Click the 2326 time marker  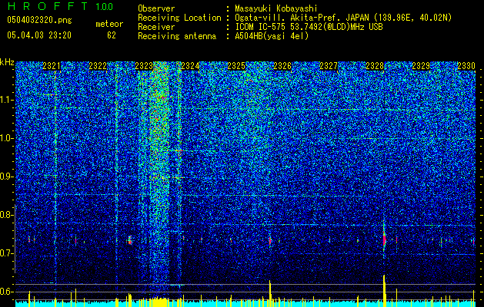click(x=282, y=66)
